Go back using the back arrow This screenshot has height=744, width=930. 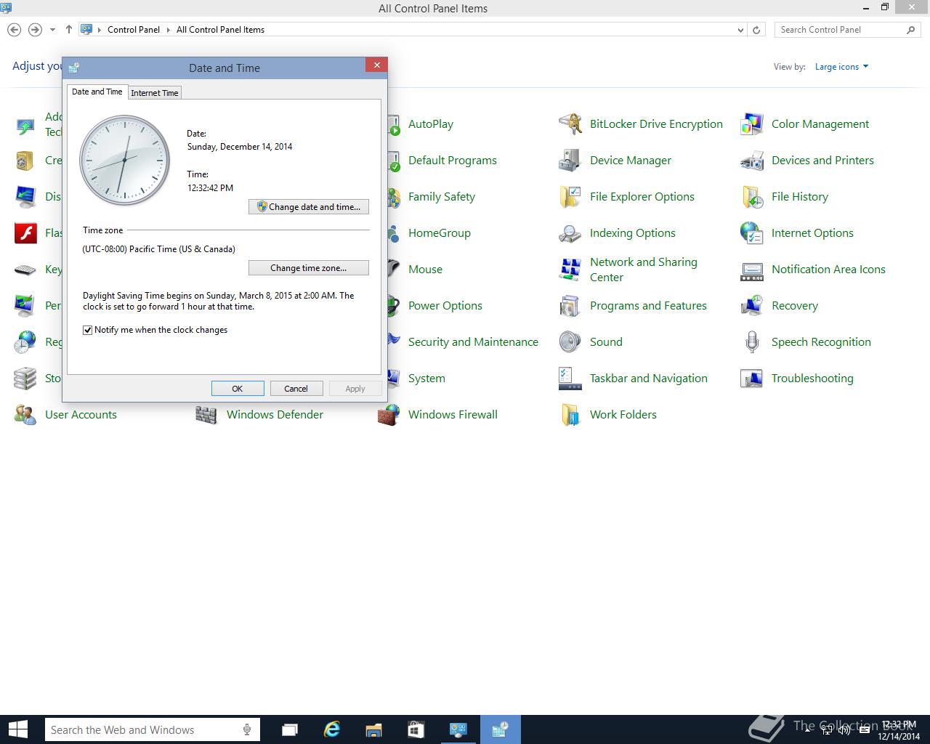[14, 30]
